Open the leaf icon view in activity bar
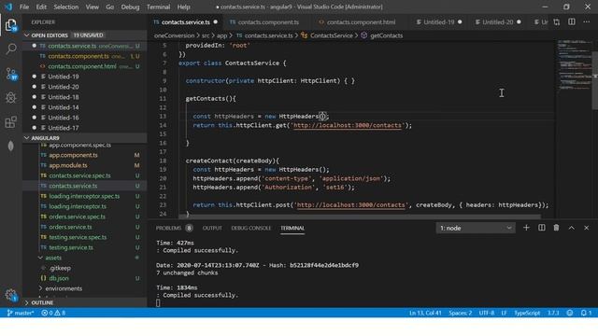This screenshot has height=336, width=598. (x=11, y=146)
